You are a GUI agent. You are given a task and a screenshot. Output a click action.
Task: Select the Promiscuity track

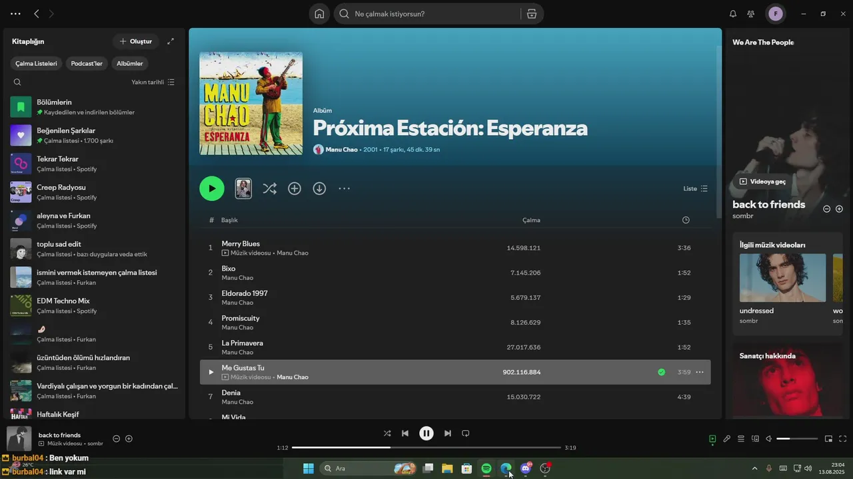tap(455, 323)
